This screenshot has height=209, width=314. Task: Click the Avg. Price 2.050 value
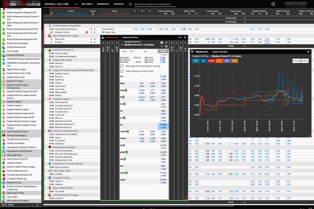(x=163, y=60)
